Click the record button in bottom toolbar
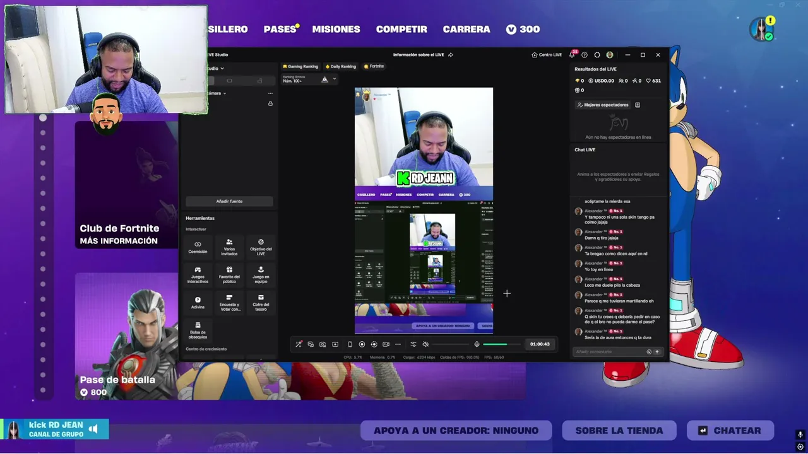 tap(362, 344)
